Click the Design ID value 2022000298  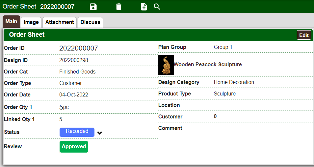click(x=74, y=60)
